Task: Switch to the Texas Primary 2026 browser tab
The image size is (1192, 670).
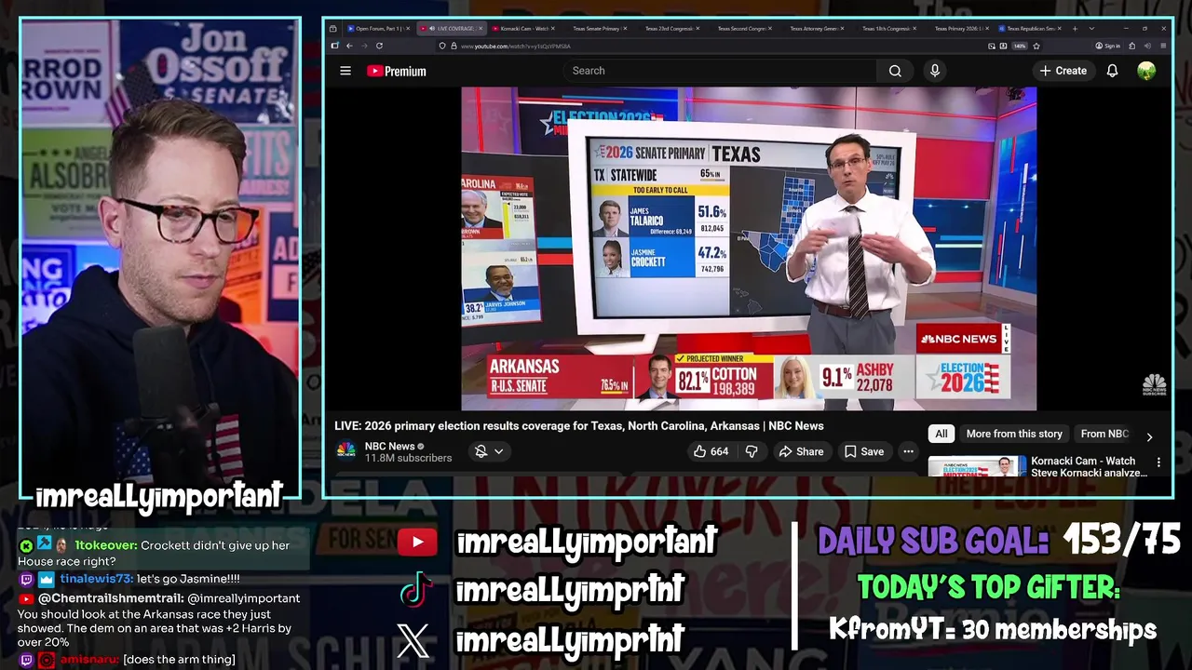Action: click(959, 28)
